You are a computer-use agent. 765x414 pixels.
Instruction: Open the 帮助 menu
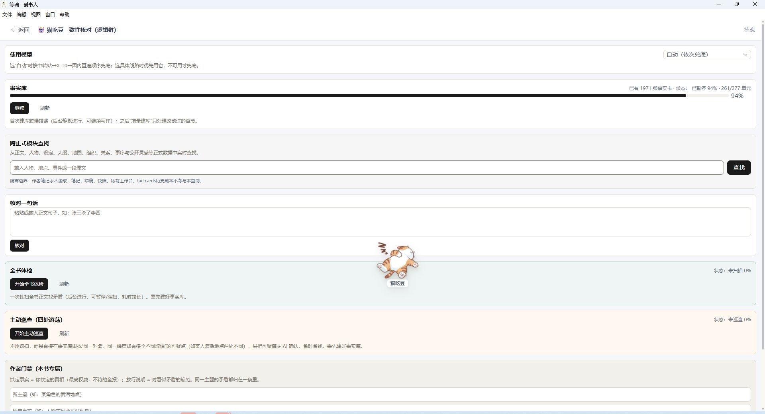pyautogui.click(x=65, y=14)
